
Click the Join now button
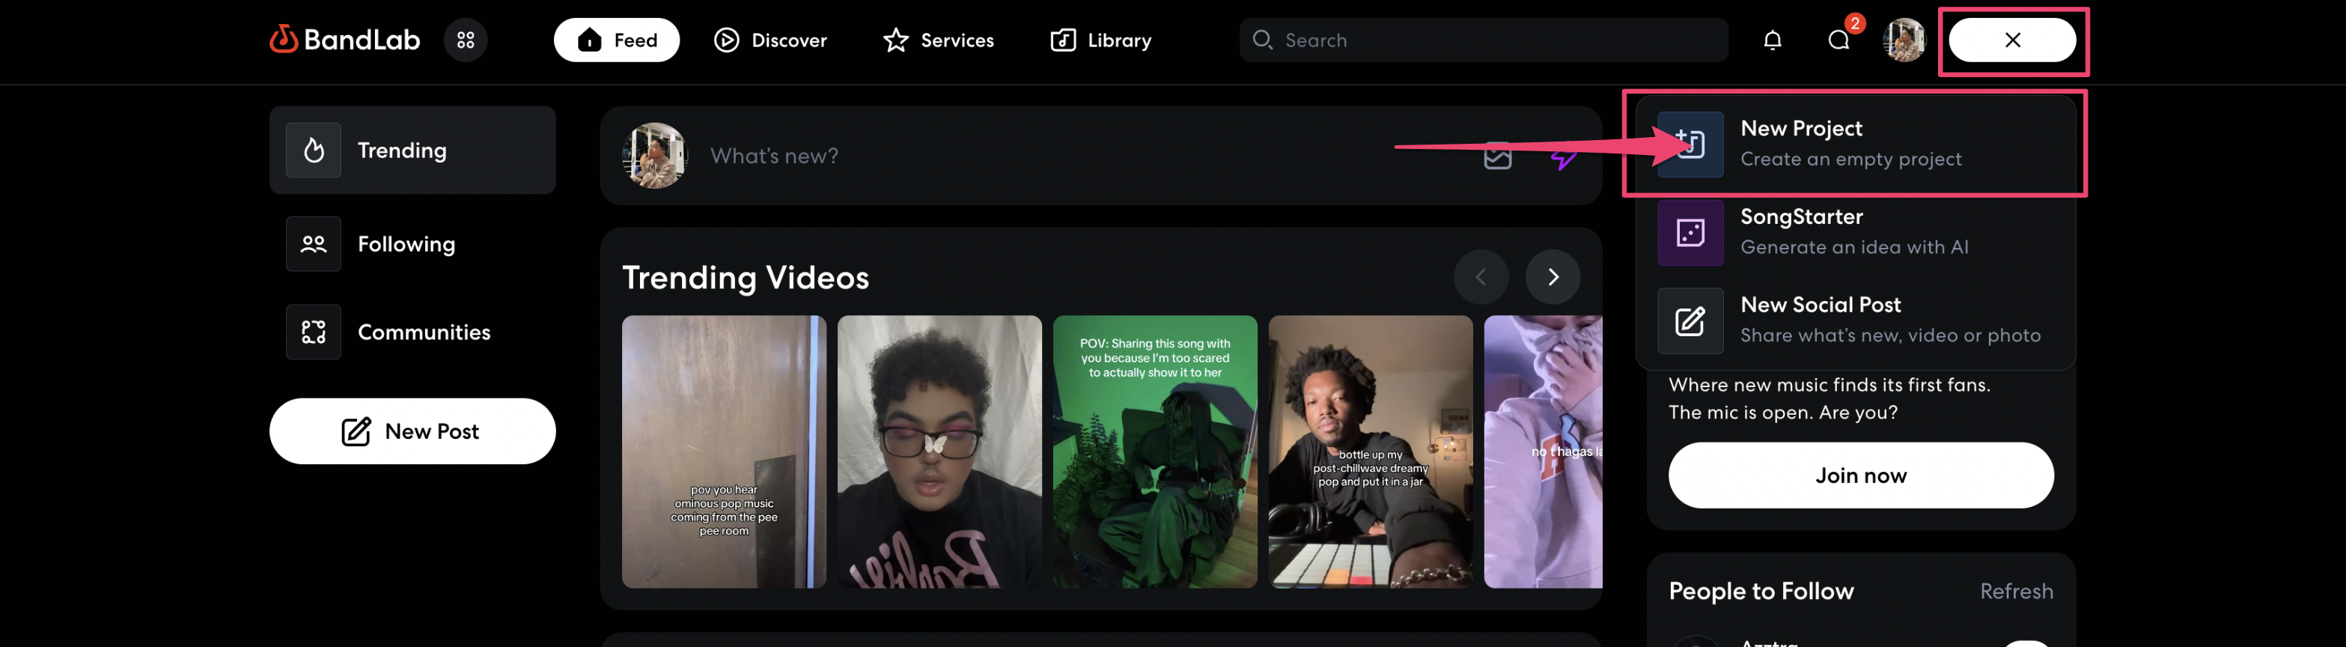pos(1859,476)
